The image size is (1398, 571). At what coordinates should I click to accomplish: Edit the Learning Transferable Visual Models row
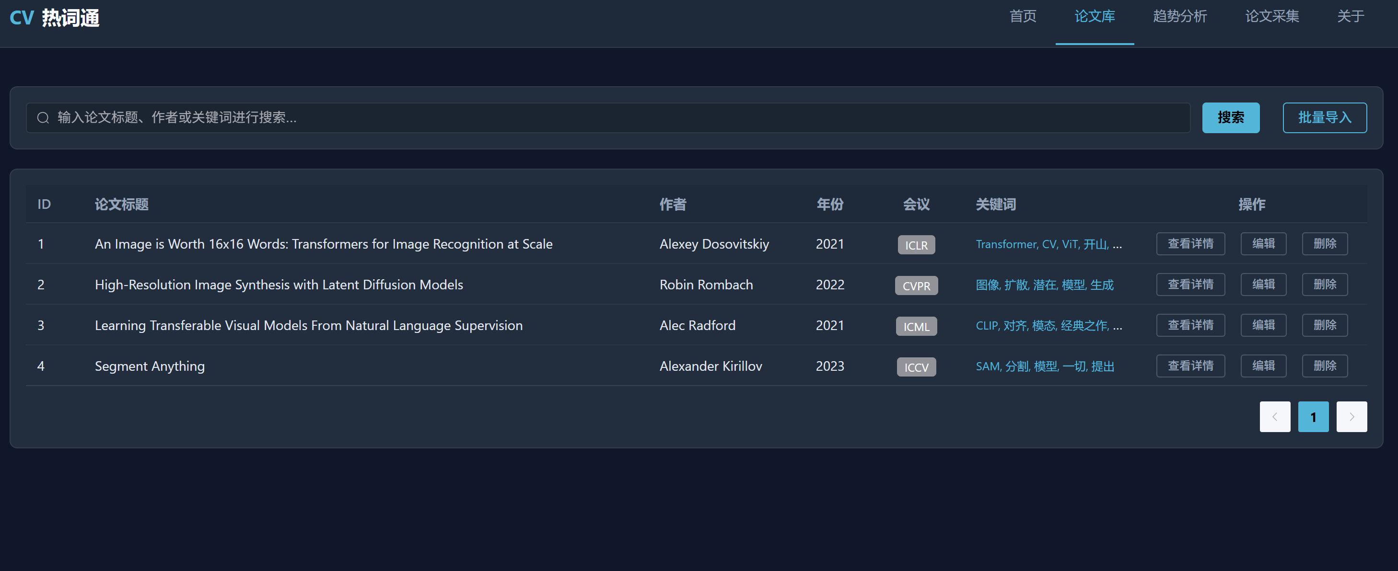[1263, 325]
